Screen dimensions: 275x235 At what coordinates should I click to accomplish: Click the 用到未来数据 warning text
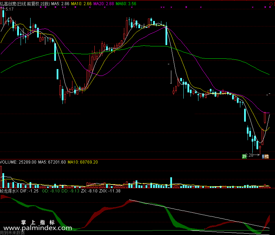(x=12, y=233)
